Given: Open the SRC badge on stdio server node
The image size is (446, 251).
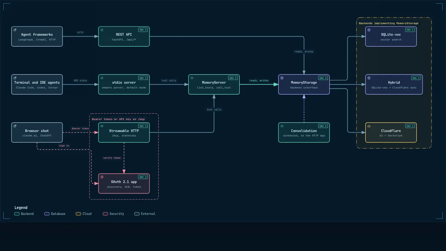Looking at the screenshot, I should [143, 78].
